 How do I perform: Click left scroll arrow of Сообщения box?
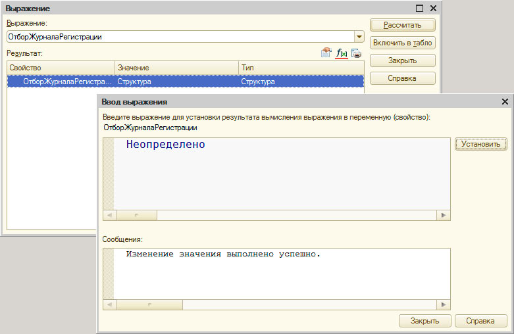click(110, 304)
